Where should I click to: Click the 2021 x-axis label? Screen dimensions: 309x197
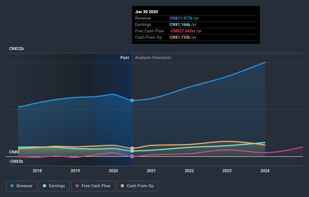(151, 171)
